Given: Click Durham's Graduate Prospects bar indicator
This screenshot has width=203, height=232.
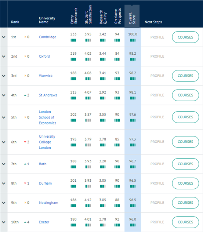Looking at the screenshot, I should coord(117,186).
